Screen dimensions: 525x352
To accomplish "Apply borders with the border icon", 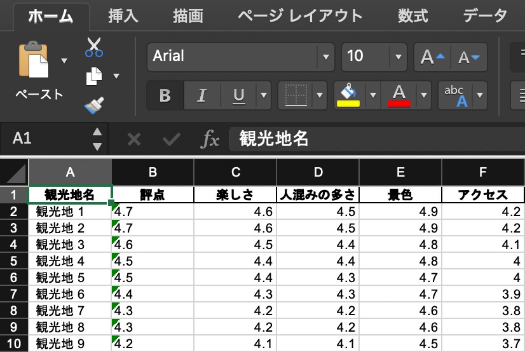I will 296,95.
